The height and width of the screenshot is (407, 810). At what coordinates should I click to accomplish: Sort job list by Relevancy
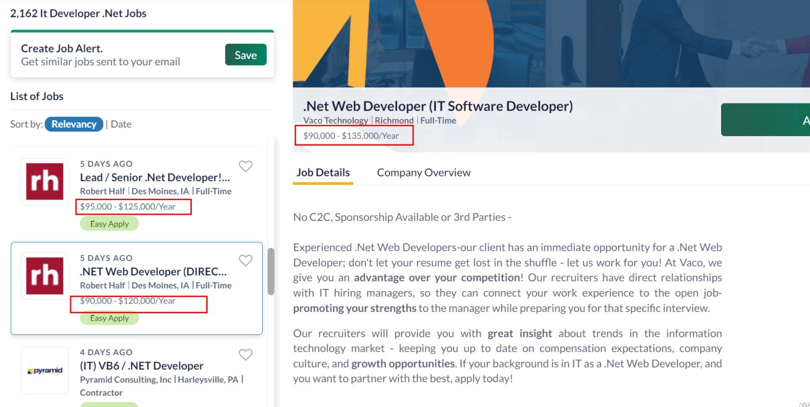[x=74, y=124]
